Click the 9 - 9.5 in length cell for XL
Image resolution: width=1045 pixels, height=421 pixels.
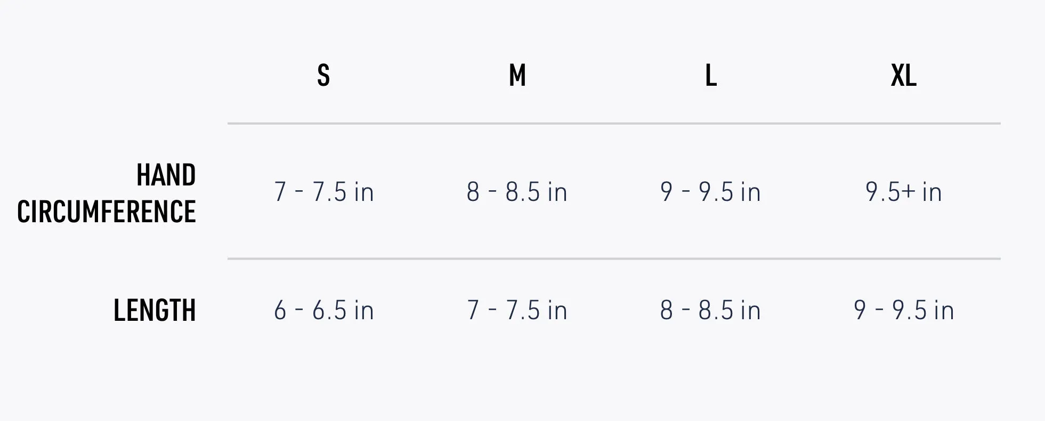904,310
